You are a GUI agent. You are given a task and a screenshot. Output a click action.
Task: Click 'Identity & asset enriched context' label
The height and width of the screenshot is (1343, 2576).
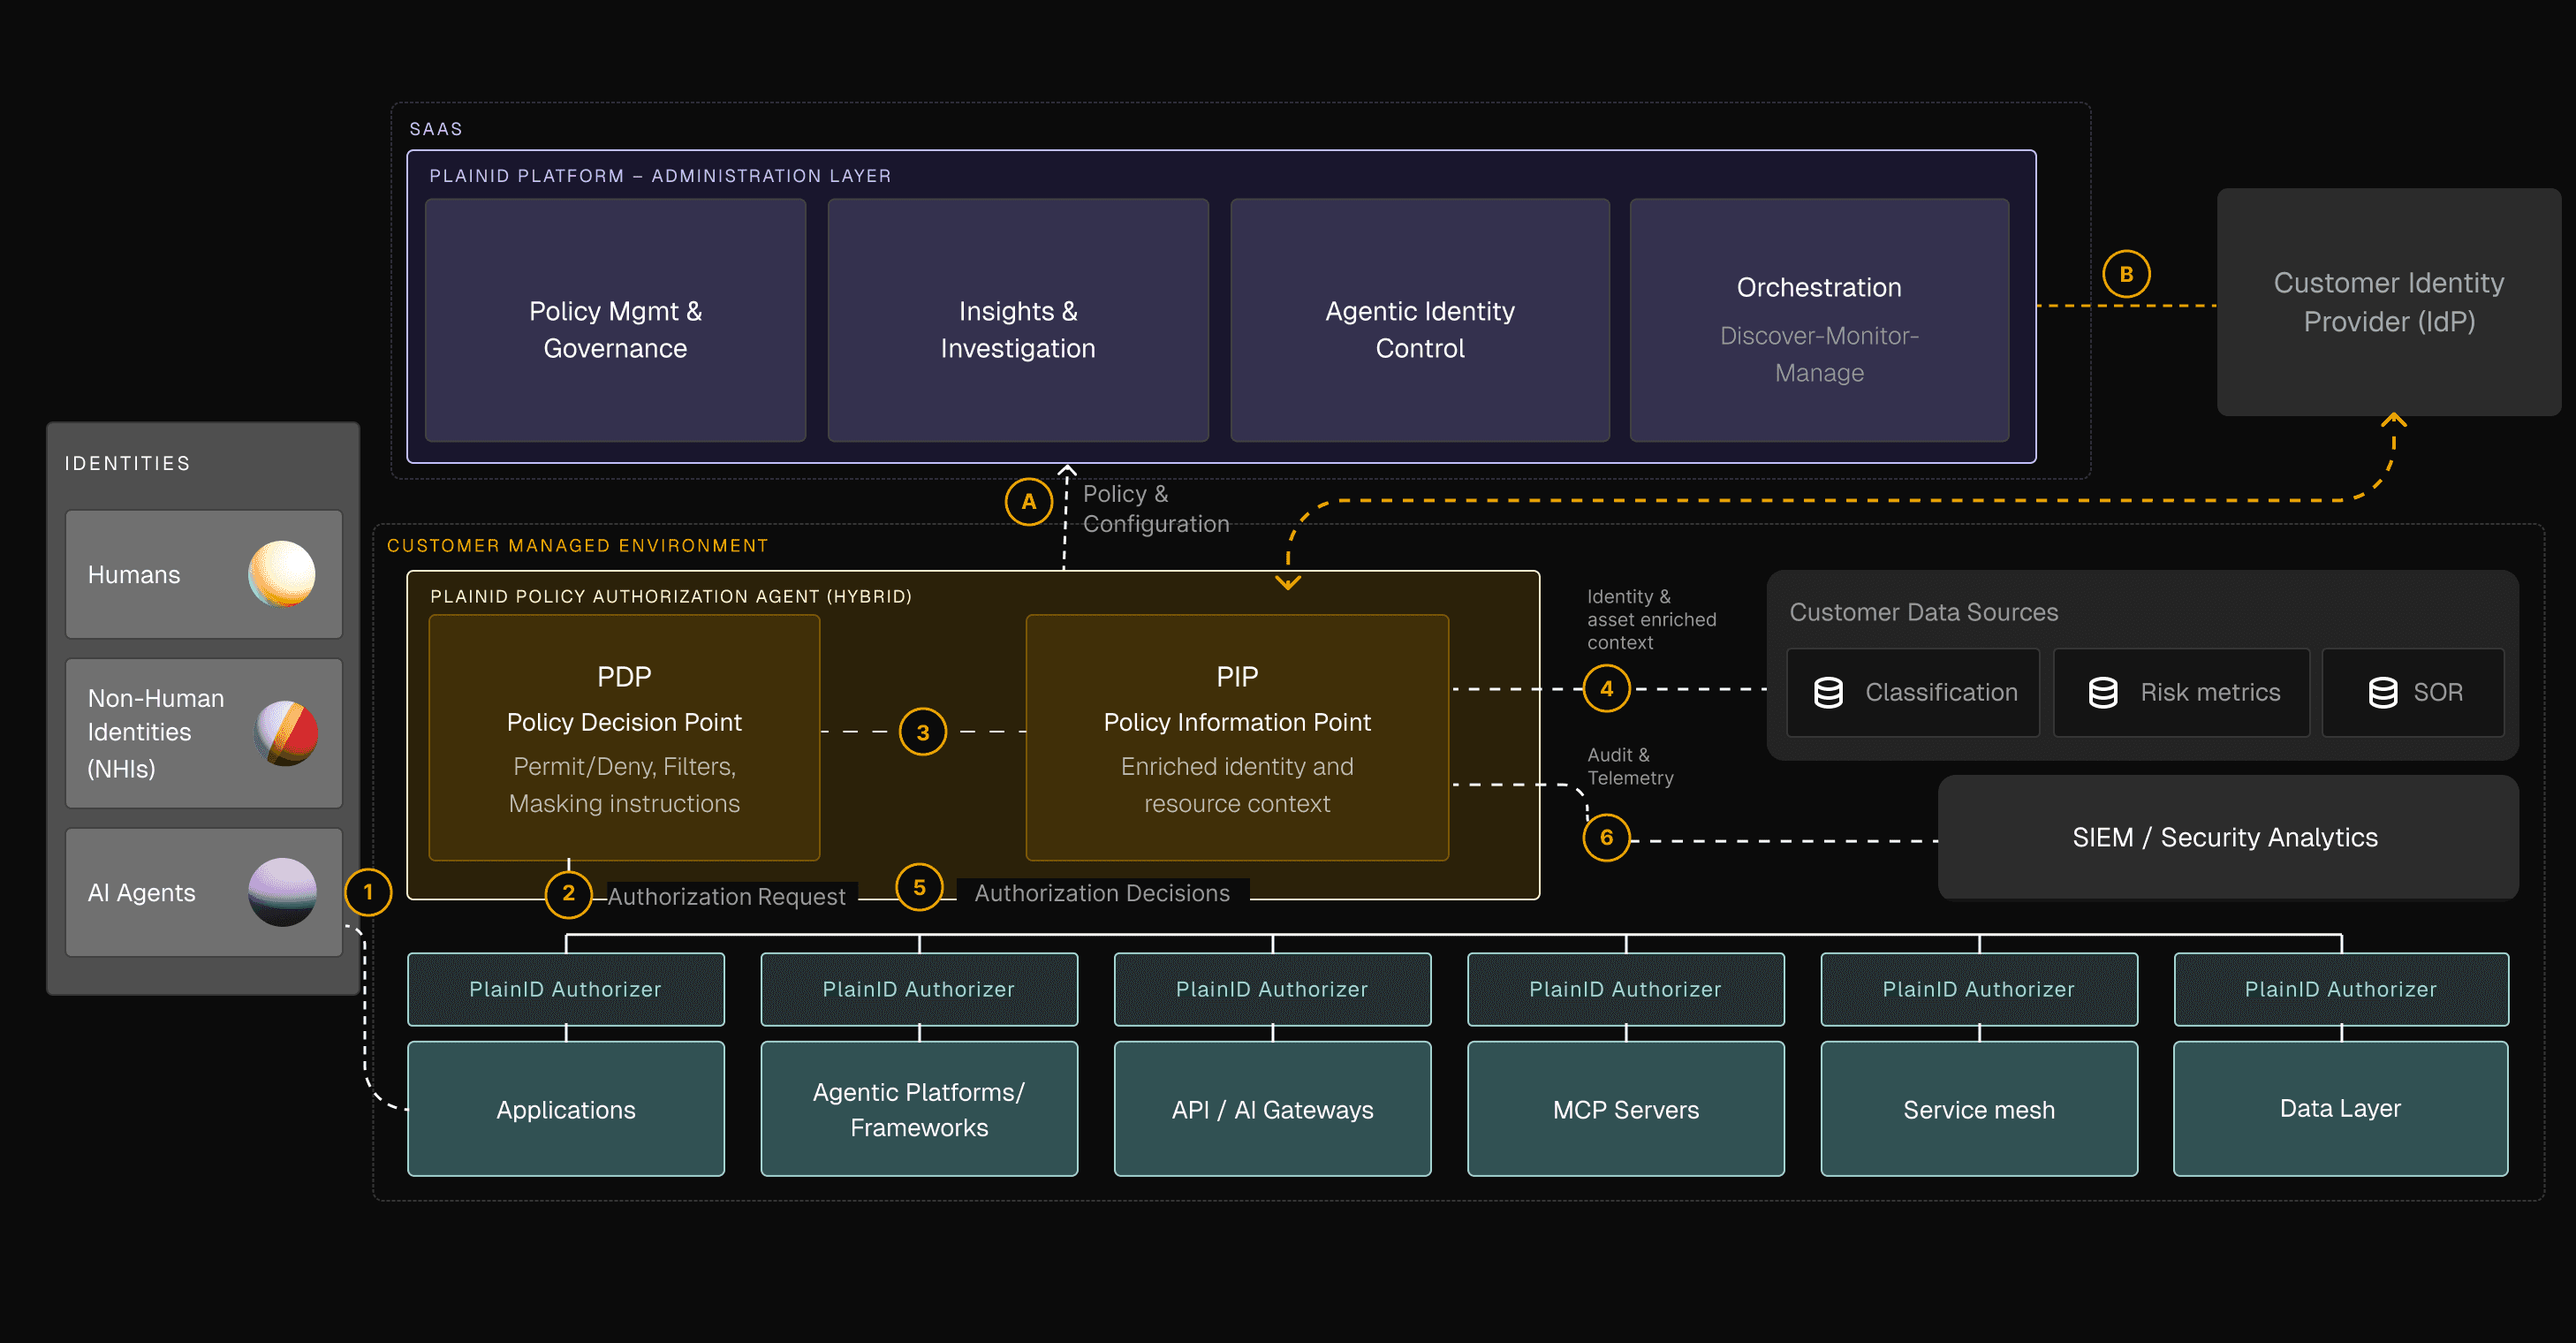tap(1651, 619)
